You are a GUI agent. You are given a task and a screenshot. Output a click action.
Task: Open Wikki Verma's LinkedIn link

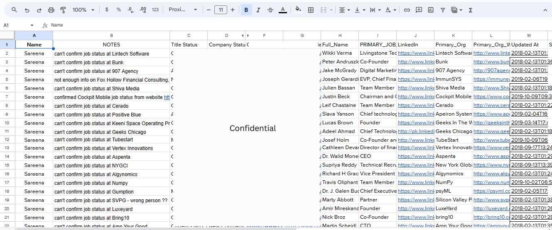415,53
